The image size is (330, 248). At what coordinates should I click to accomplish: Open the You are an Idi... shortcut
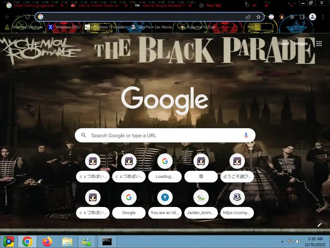[165, 204]
